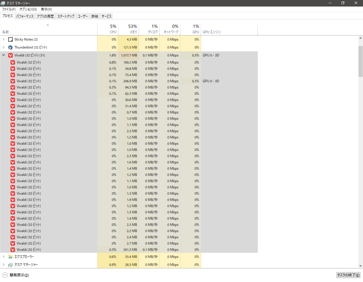
Task: Expand the エクスプローラー process row
Action: [x=4, y=257]
